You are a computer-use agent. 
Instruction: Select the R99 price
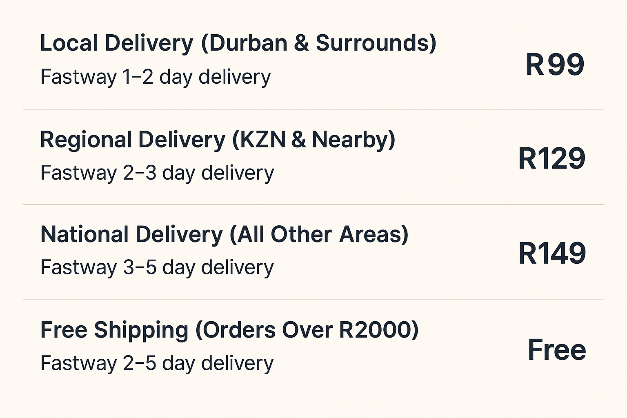click(x=555, y=64)
